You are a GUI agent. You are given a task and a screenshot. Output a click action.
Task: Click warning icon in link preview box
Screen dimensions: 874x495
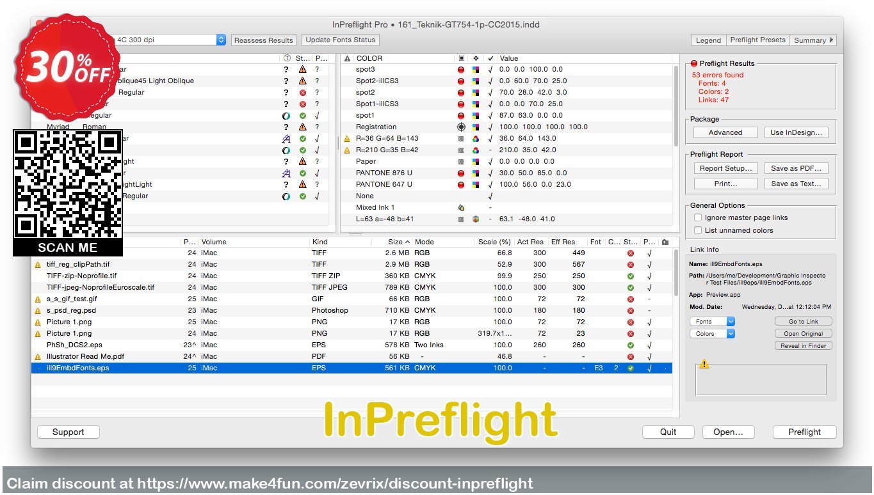[704, 364]
